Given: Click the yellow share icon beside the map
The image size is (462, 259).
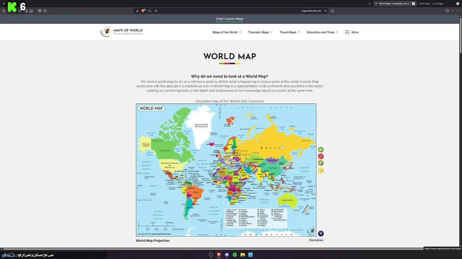Looking at the screenshot, I should [x=321, y=171].
